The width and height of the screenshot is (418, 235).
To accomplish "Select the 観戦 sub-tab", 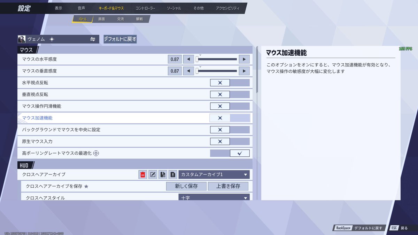I will tap(139, 19).
